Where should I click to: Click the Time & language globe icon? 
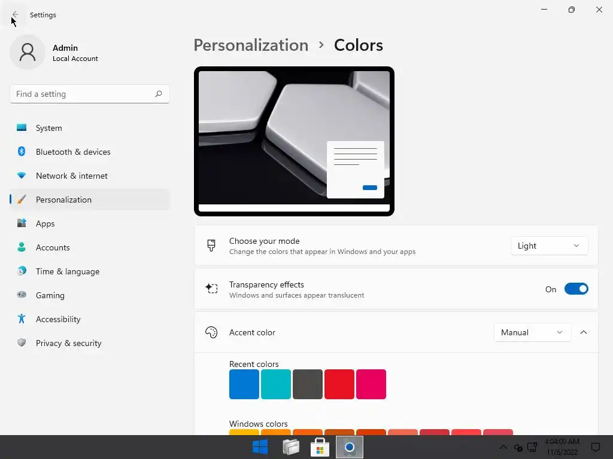22,271
